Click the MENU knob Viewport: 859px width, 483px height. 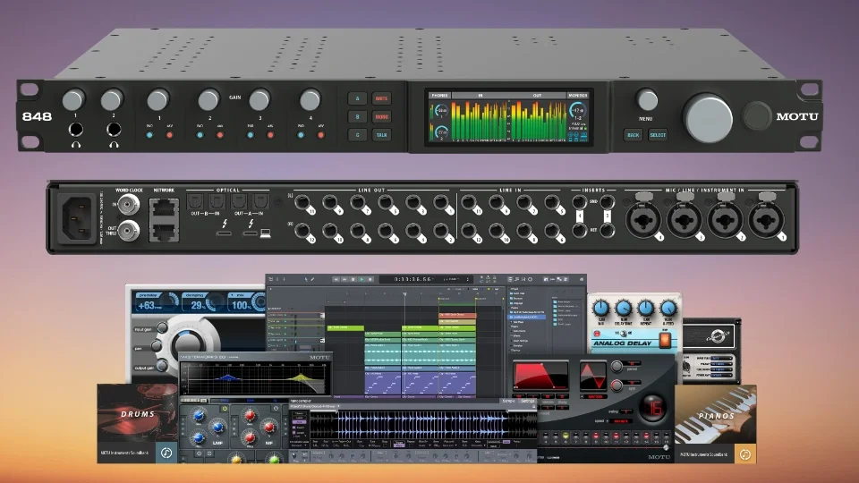648,100
